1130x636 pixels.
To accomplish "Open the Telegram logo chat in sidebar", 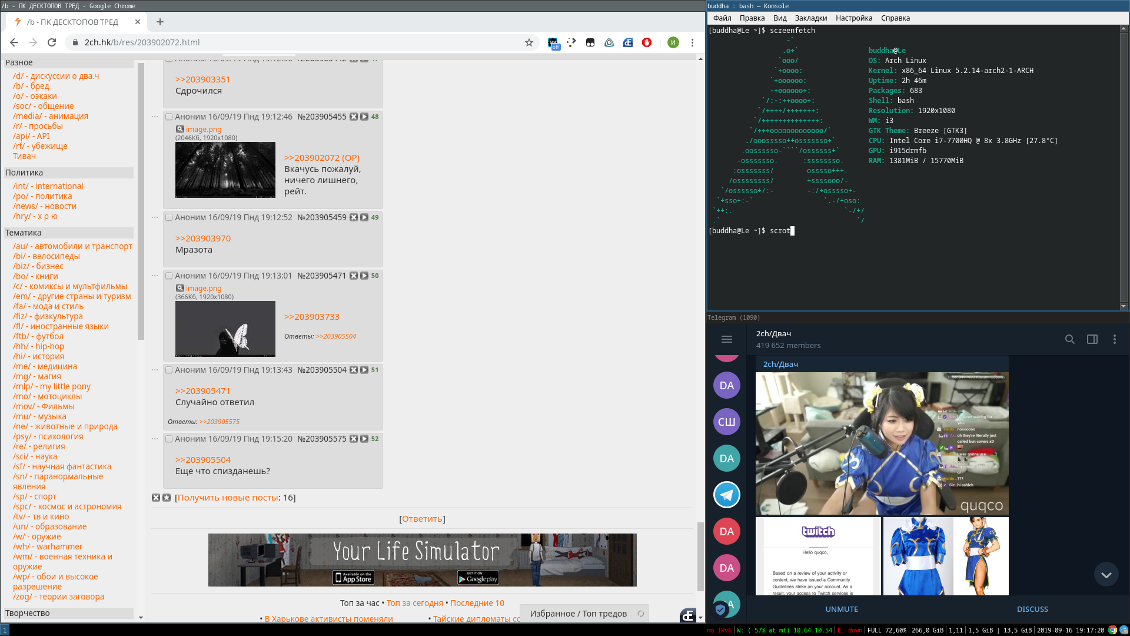I will [x=727, y=495].
